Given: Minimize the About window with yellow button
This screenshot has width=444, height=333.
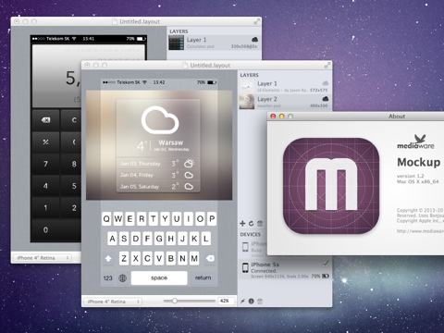Looking at the screenshot, I should click(281, 117).
